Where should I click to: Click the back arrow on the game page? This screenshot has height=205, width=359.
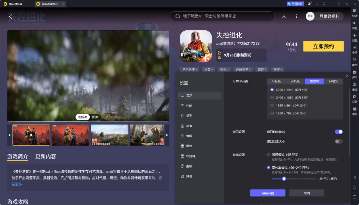coord(11,16)
